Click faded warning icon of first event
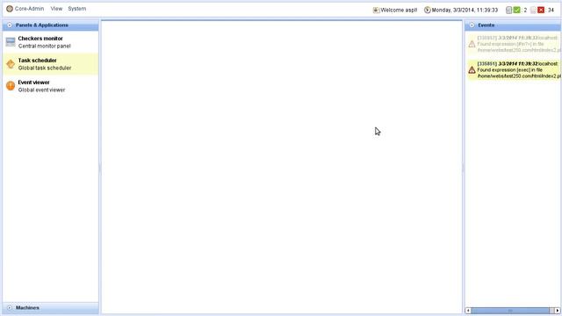 (x=472, y=44)
